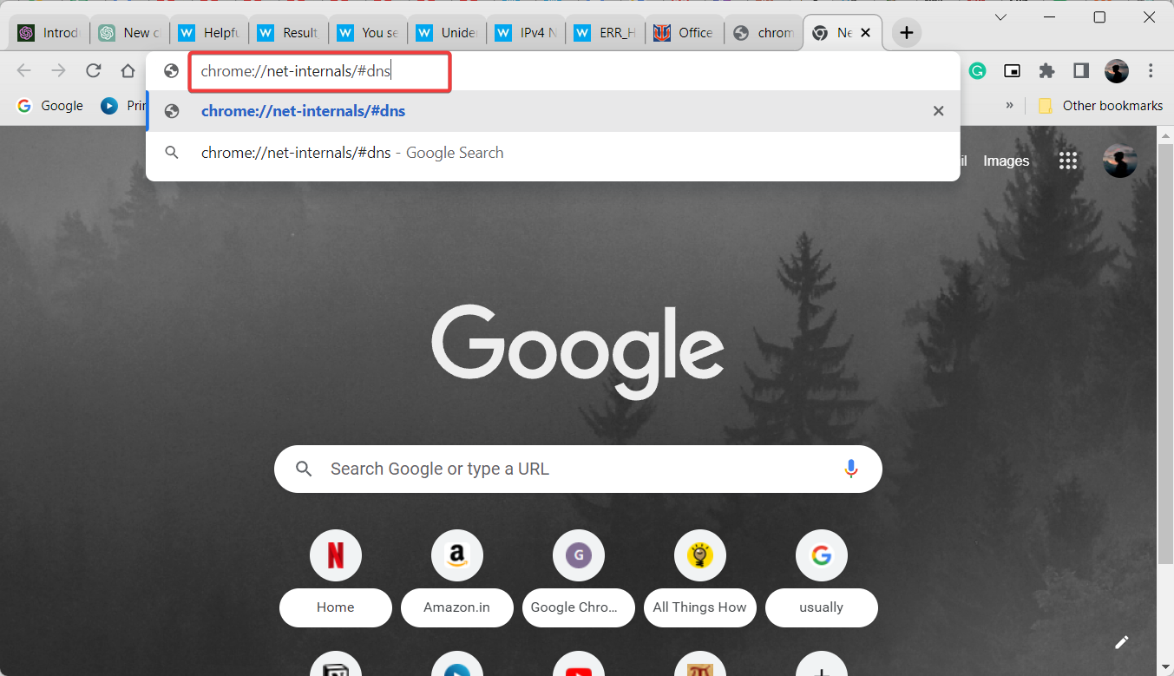Switch to the Helpfu tab
Image resolution: width=1174 pixels, height=676 pixels.
(x=208, y=33)
